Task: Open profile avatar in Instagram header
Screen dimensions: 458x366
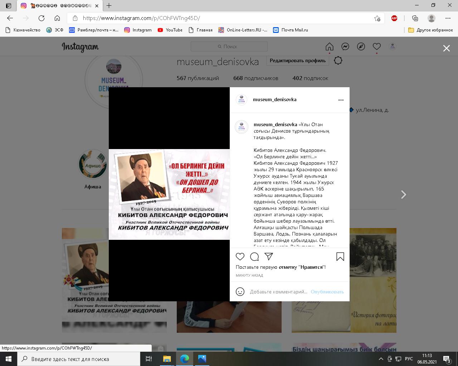Action: click(393, 46)
